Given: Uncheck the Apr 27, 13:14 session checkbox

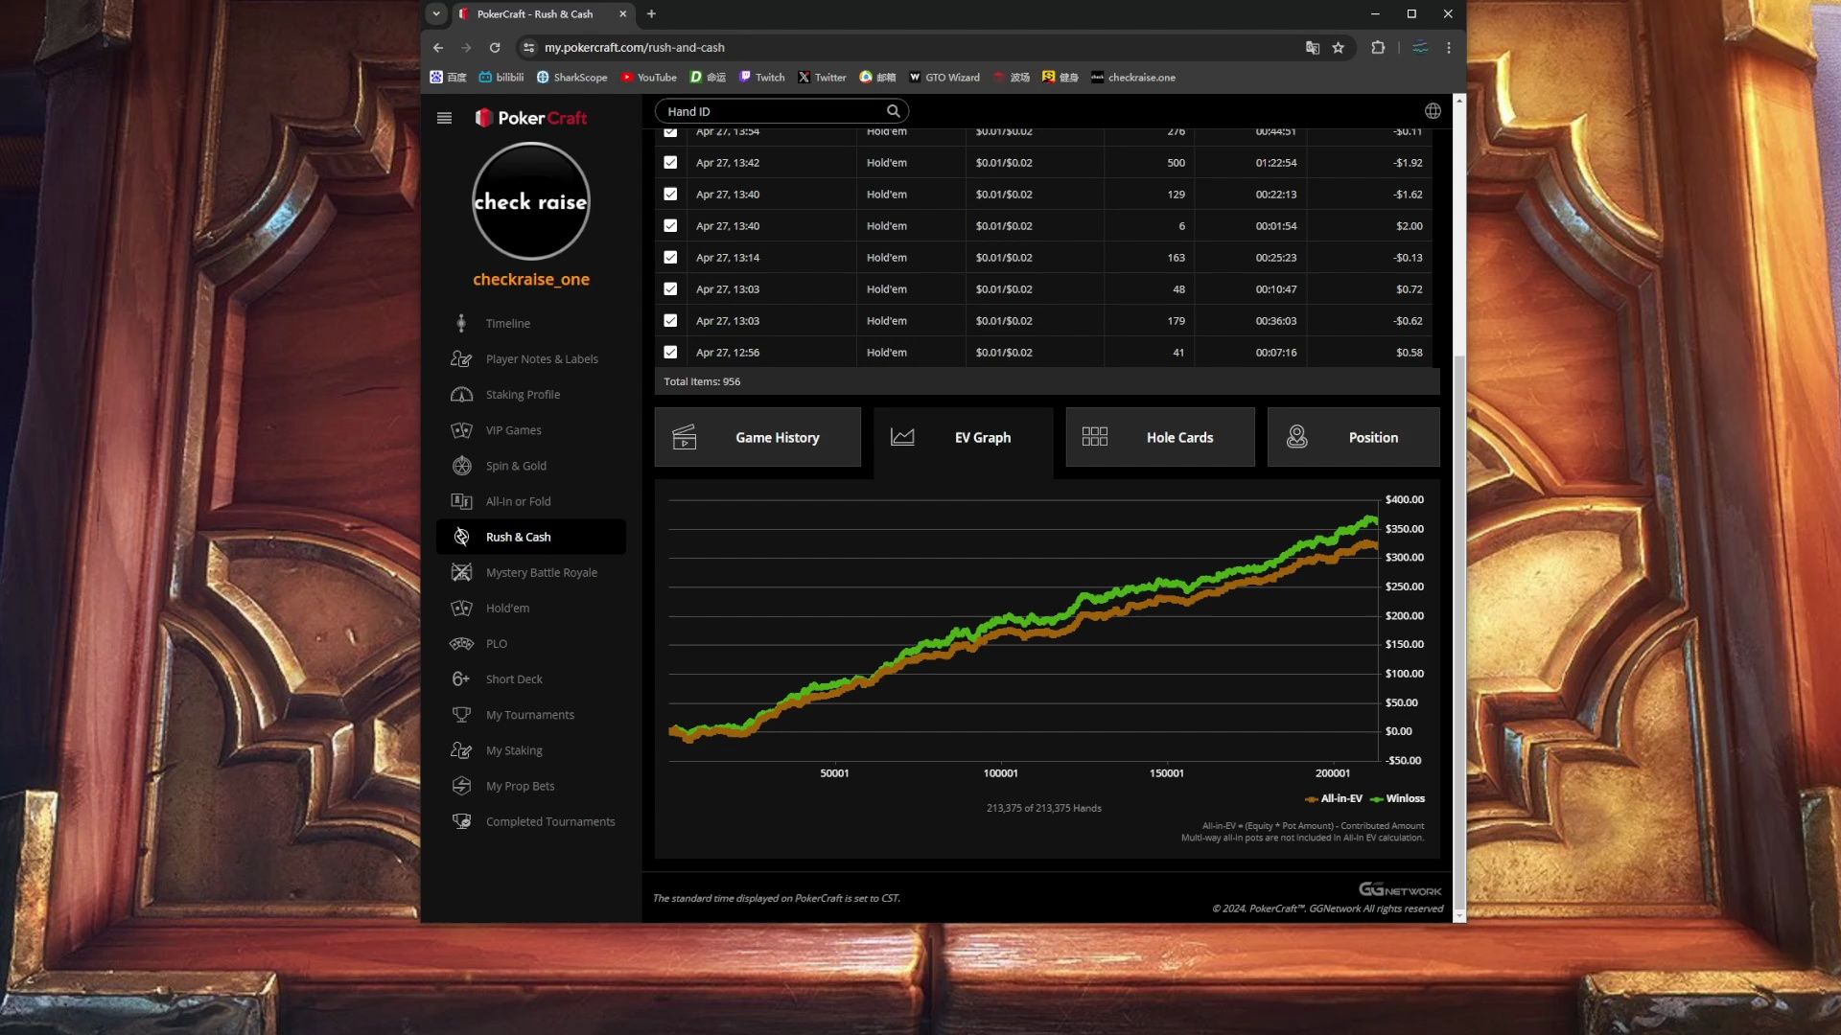Looking at the screenshot, I should (670, 258).
